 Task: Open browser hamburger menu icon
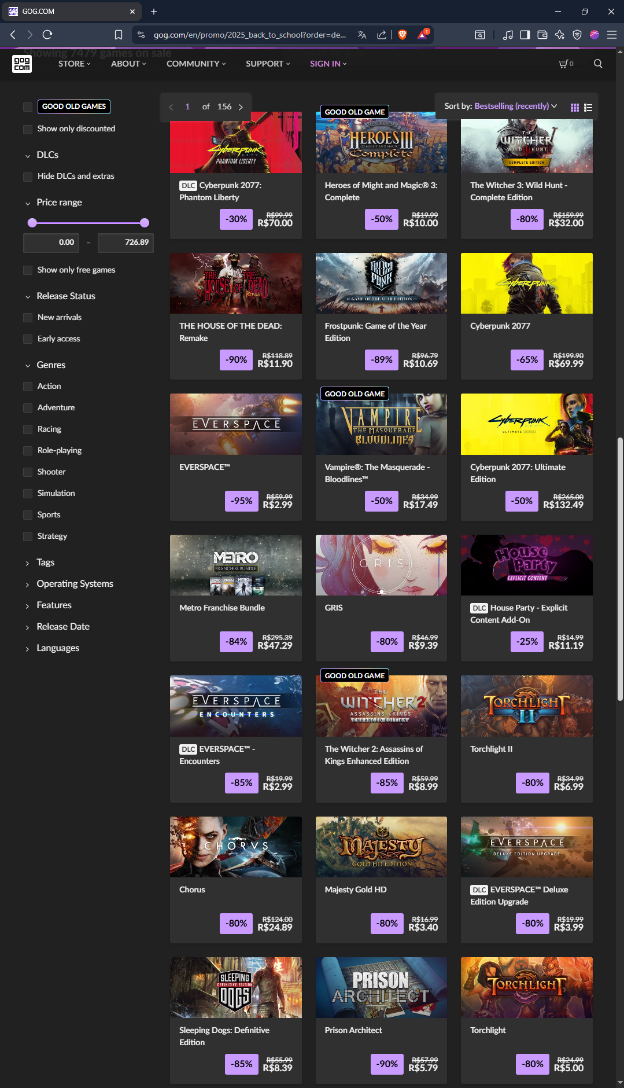pos(611,35)
